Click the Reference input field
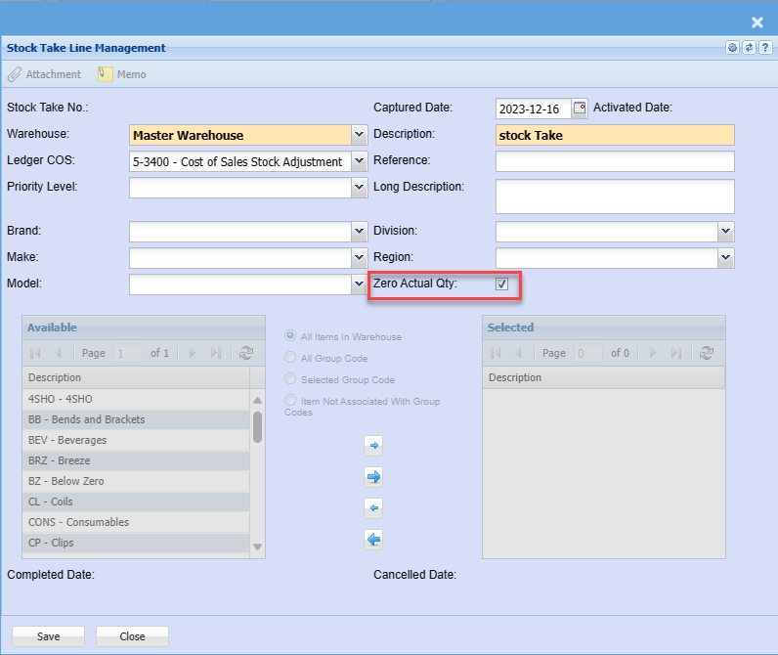Screen dimensions: 778x655 tap(614, 161)
